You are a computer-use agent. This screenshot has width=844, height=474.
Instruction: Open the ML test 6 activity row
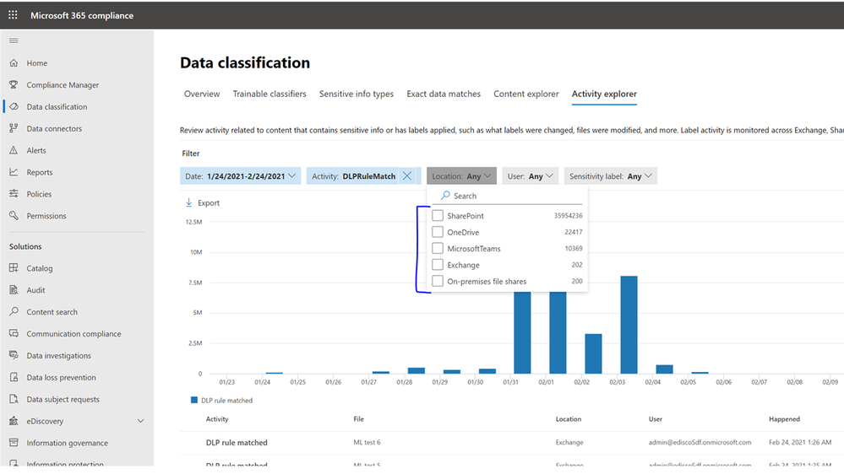(511, 442)
